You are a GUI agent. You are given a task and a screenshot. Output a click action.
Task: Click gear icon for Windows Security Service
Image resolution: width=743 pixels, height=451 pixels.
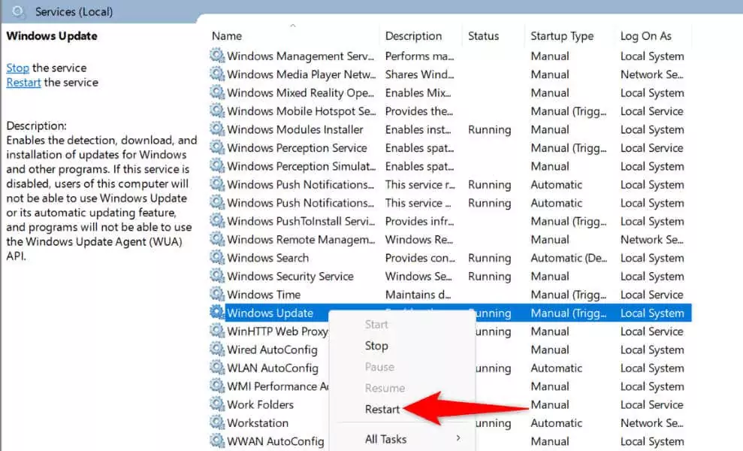pos(217,276)
